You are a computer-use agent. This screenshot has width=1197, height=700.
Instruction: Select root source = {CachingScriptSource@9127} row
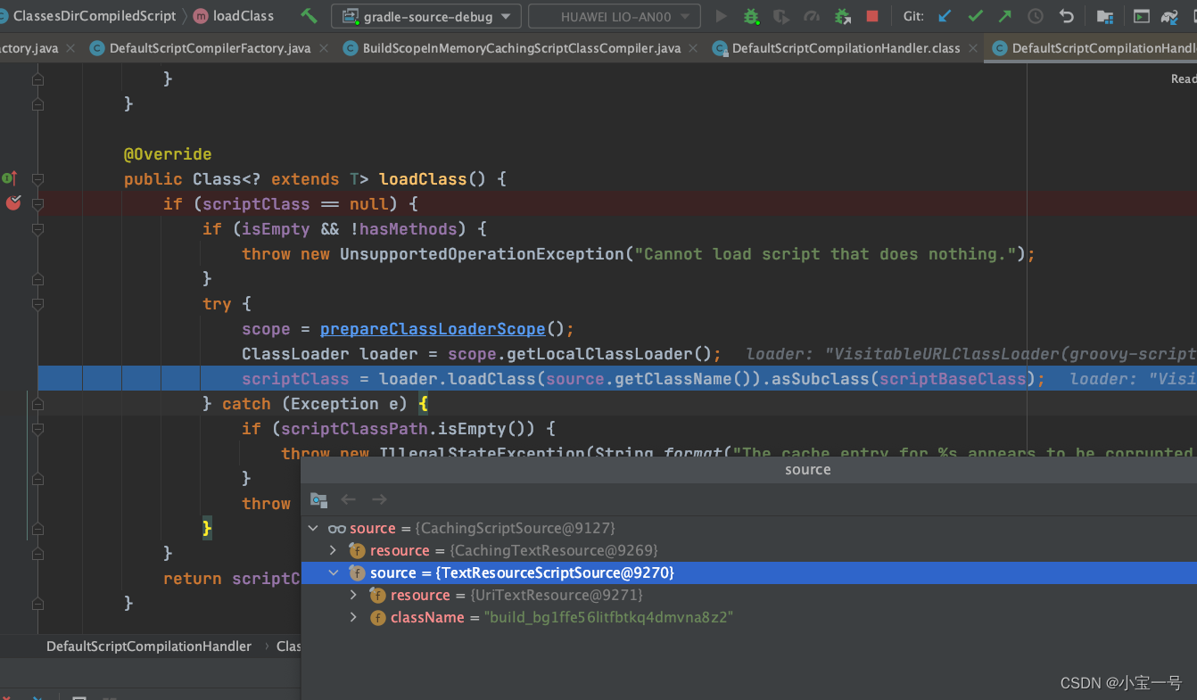(x=749, y=528)
